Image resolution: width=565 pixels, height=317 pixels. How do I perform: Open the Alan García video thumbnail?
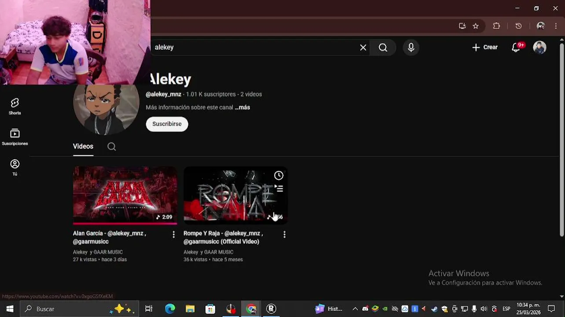[x=125, y=195]
